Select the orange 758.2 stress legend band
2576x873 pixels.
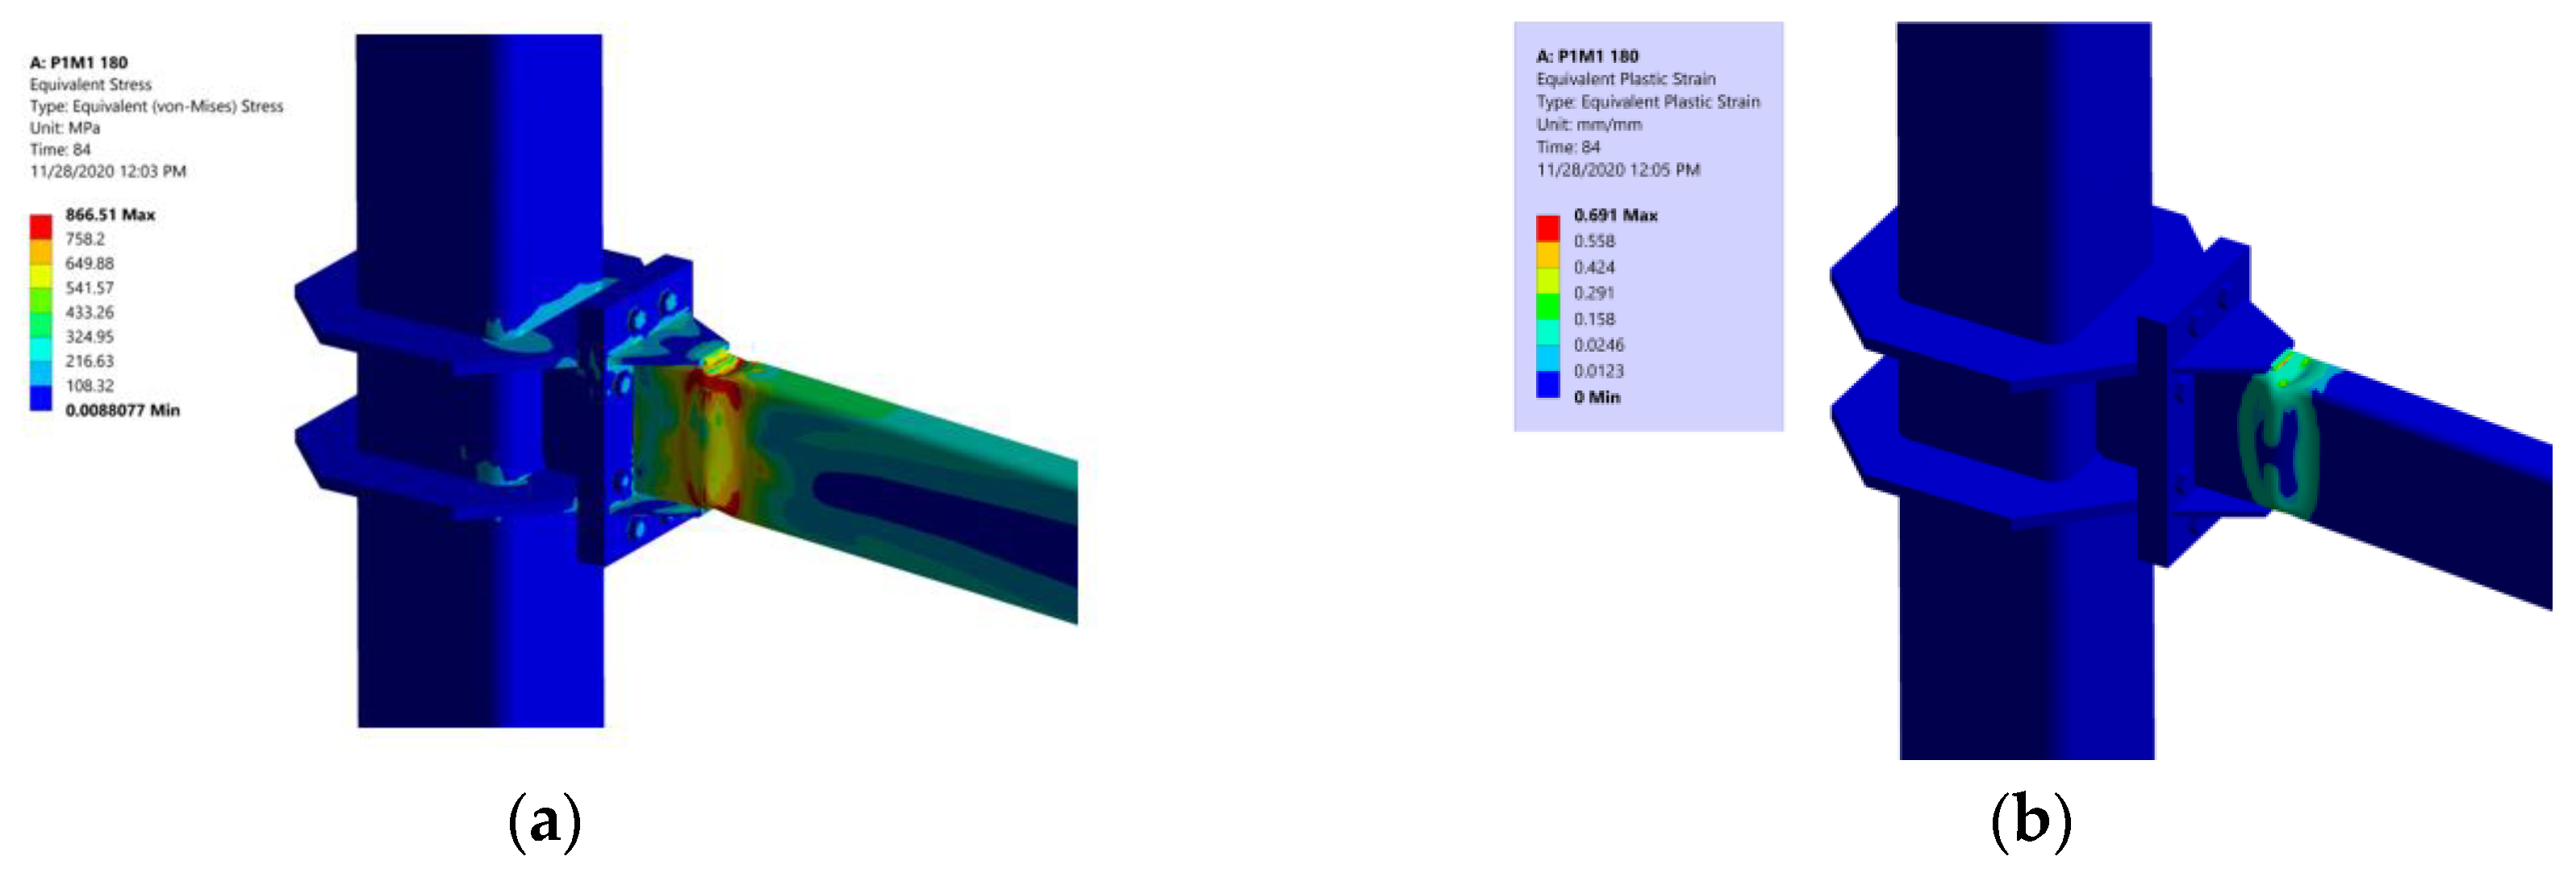click(40, 251)
